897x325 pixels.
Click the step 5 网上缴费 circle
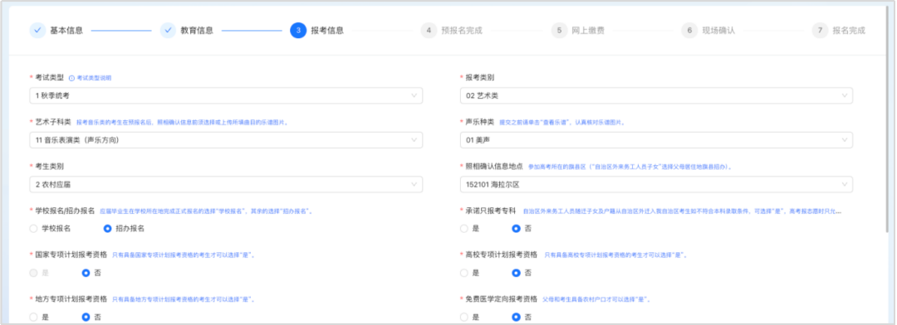pyautogui.click(x=559, y=31)
